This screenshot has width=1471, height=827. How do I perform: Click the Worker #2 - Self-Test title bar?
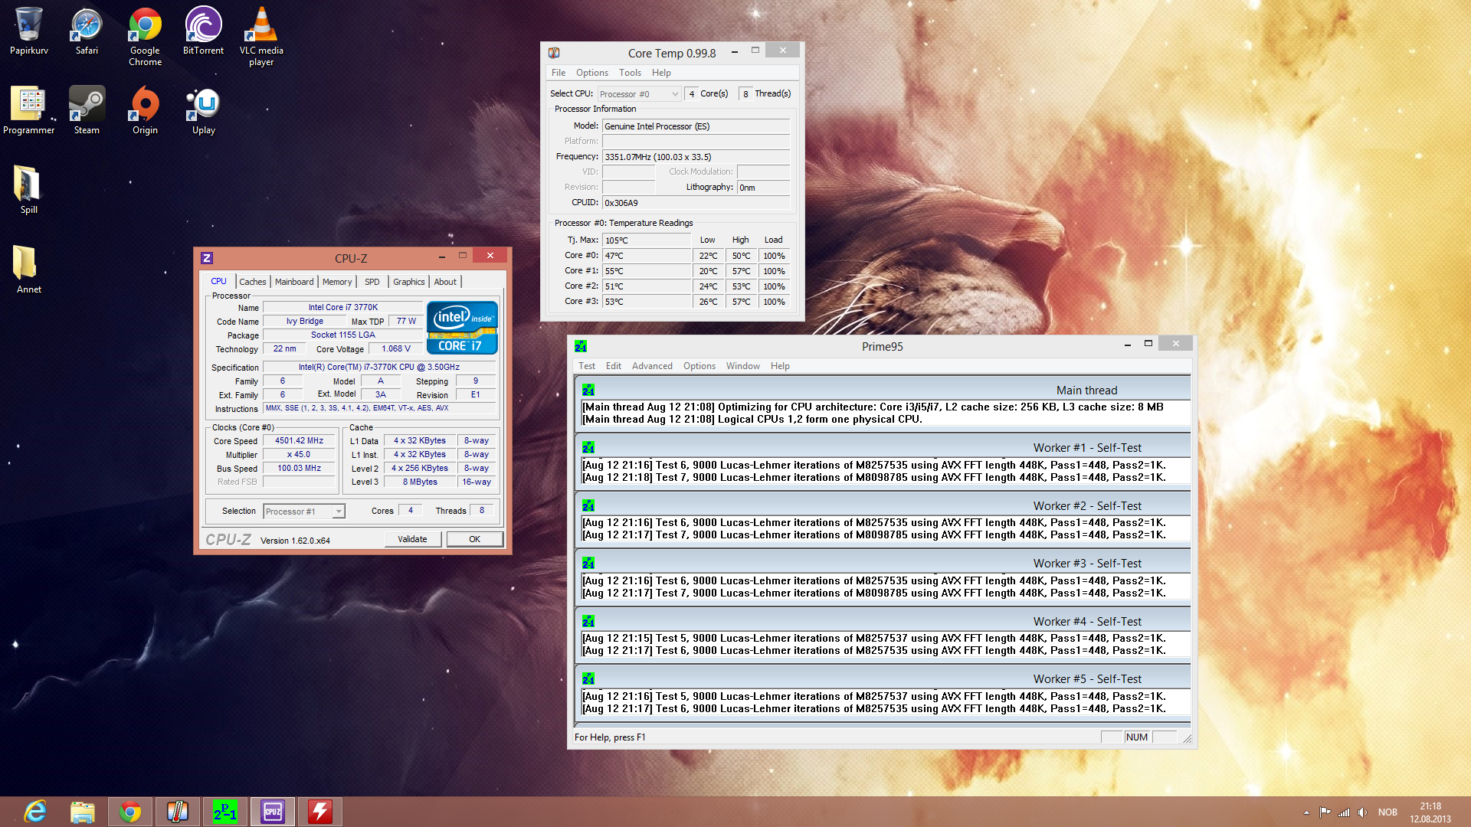(883, 505)
